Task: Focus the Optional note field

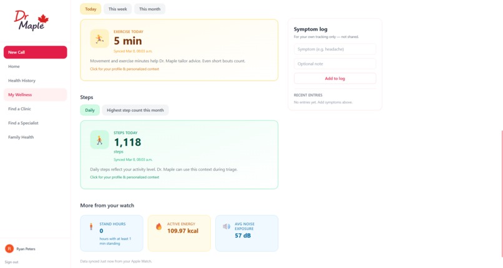Action: tap(335, 64)
